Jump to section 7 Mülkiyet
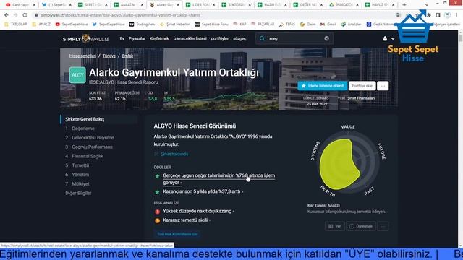463x260 pixels. (x=80, y=184)
